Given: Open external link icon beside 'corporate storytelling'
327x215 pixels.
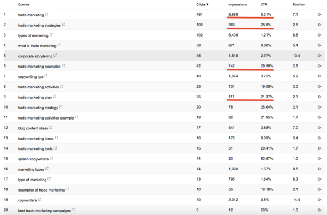Looking at the screenshot, I should point(55,55).
